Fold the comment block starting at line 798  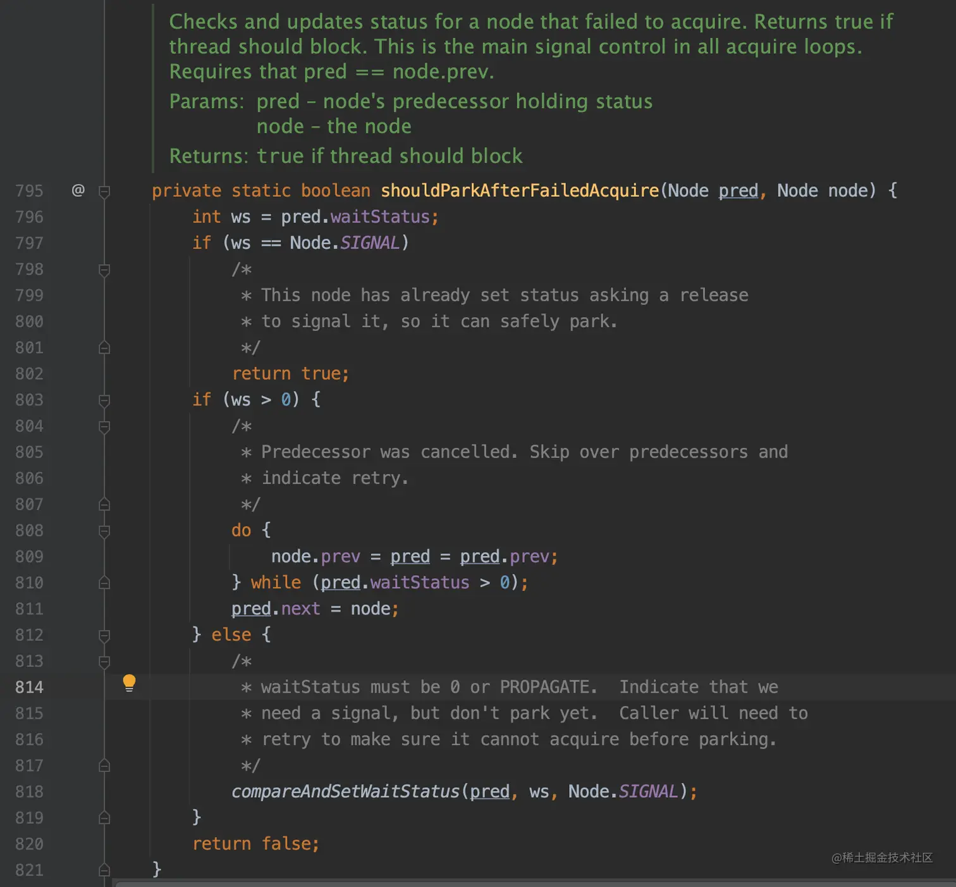pyautogui.click(x=105, y=270)
